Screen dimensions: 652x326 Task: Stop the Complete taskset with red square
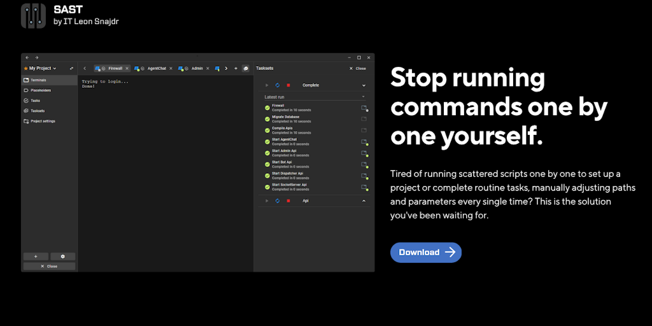click(x=288, y=85)
